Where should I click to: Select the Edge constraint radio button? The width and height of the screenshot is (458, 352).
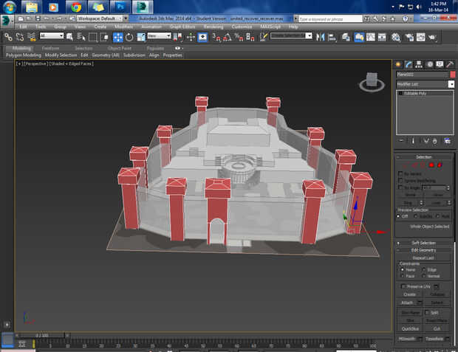click(423, 270)
